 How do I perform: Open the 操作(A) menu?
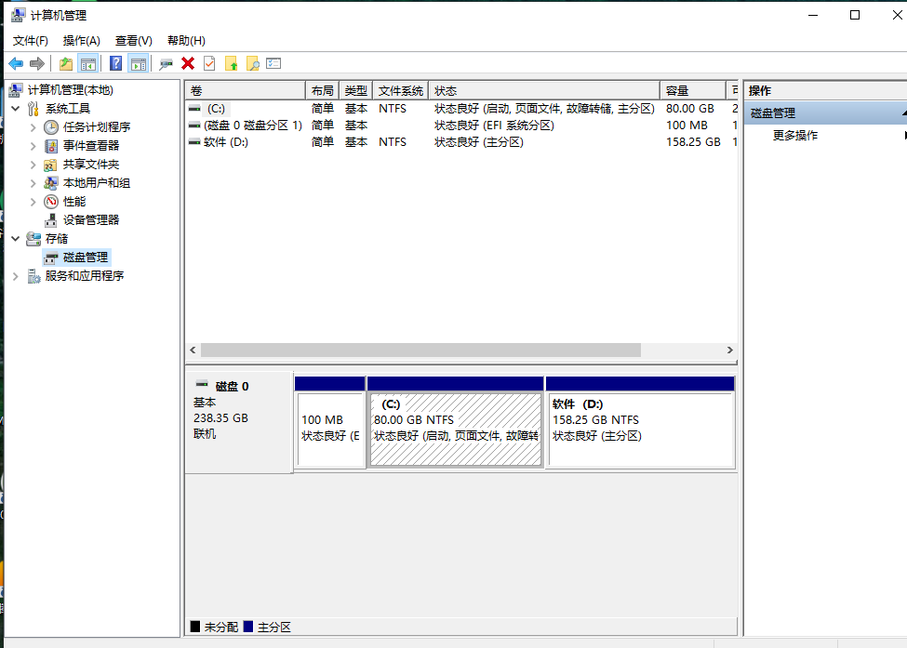tap(81, 41)
